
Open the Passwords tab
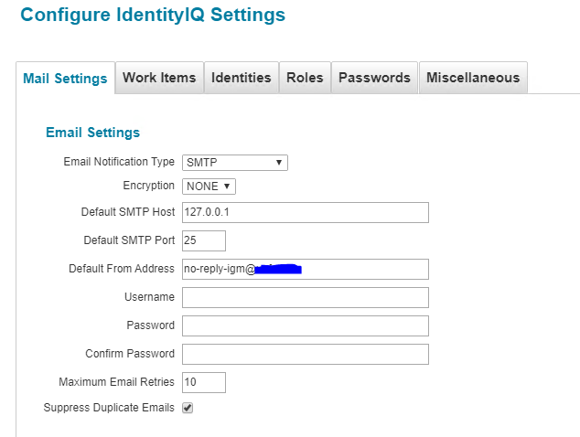coord(374,78)
